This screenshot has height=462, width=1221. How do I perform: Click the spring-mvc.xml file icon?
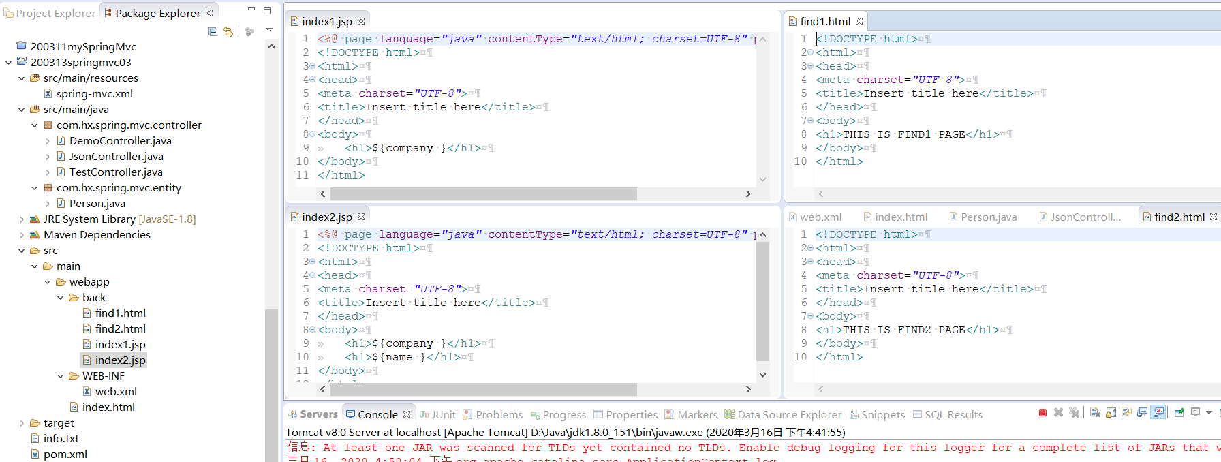[48, 93]
